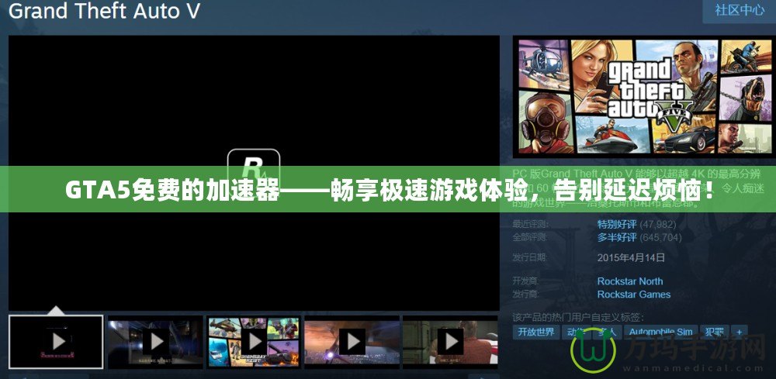Screen dimensions: 776x379
Task: Play the Doomsday Heist trailer thumbnail
Action: 254,342
